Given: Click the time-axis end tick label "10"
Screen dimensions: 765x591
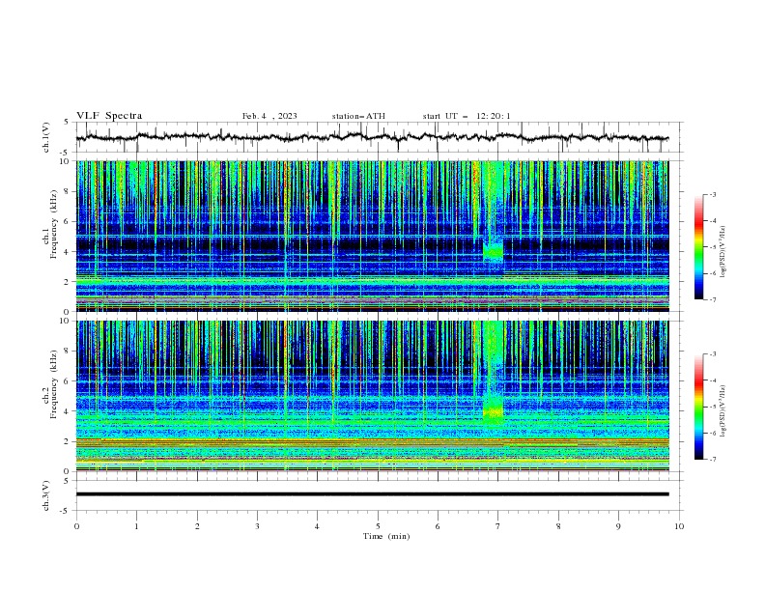Looking at the screenshot, I should (679, 526).
